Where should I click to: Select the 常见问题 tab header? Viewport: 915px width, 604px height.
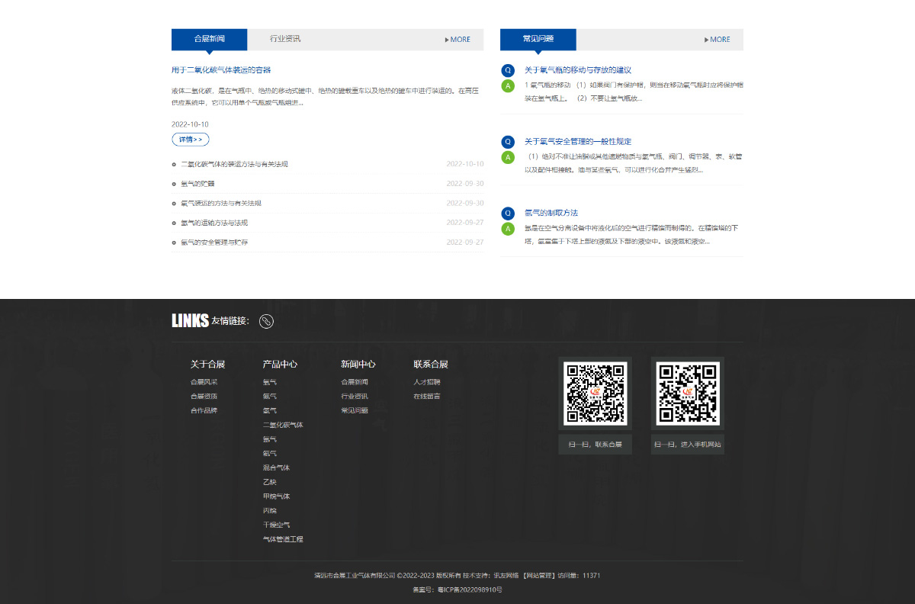point(538,39)
